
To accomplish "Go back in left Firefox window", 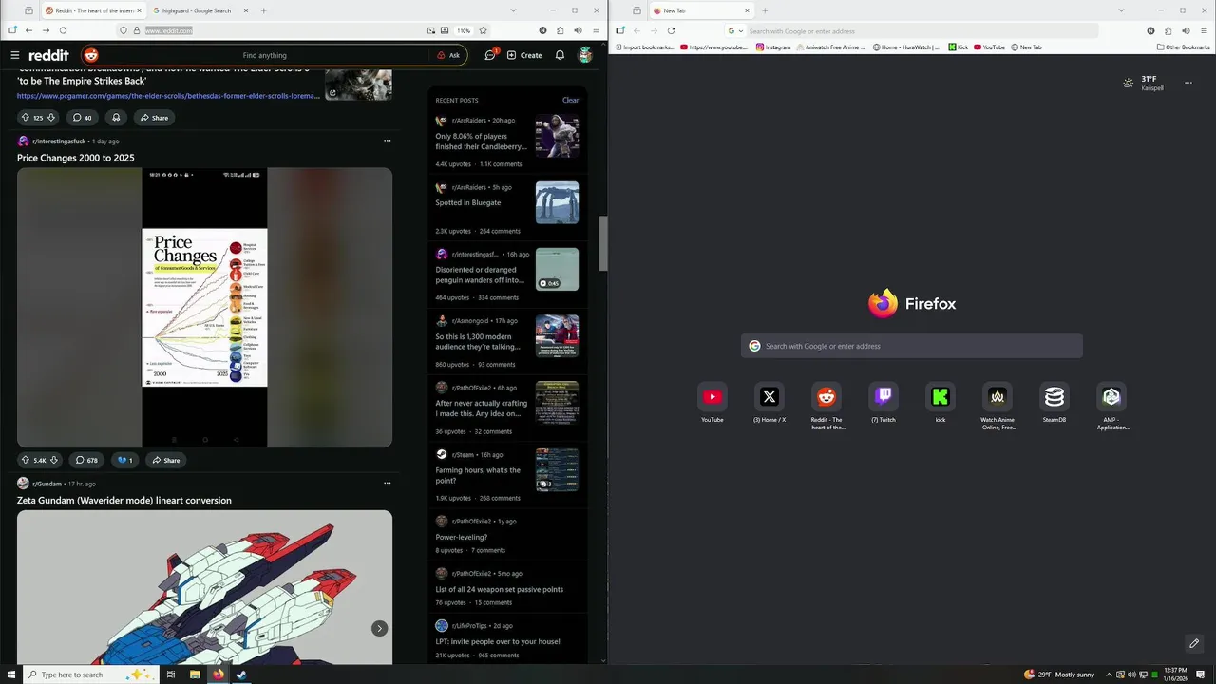I will pyautogui.click(x=28, y=30).
